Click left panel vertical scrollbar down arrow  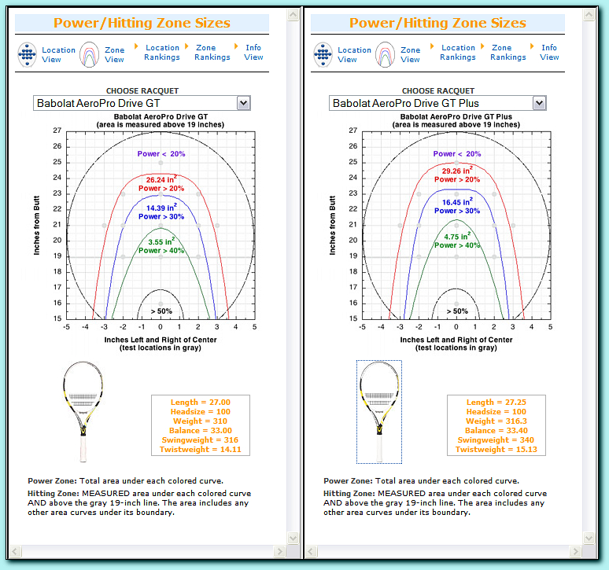click(293, 539)
